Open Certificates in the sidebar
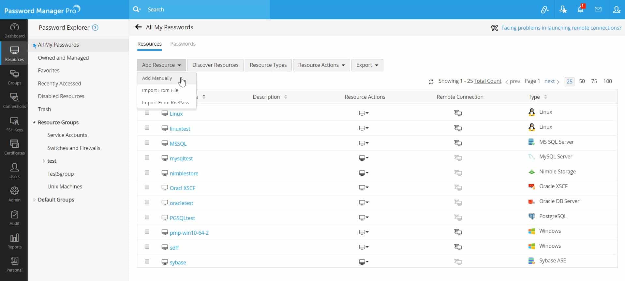Image resolution: width=625 pixels, height=281 pixels. [14, 148]
